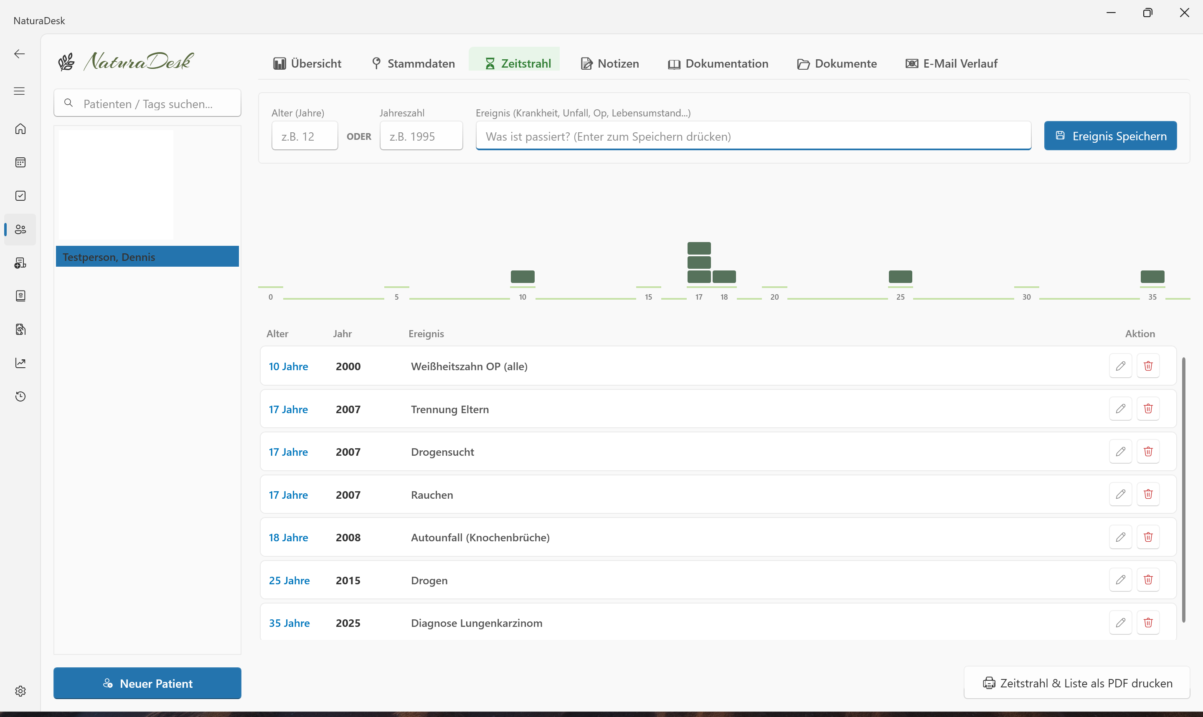Go back with the arrow icon
1203x717 pixels.
pyautogui.click(x=19, y=54)
